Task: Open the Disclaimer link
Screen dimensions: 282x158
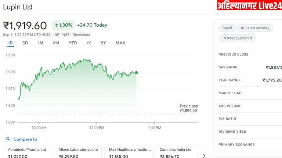Action: point(81,35)
